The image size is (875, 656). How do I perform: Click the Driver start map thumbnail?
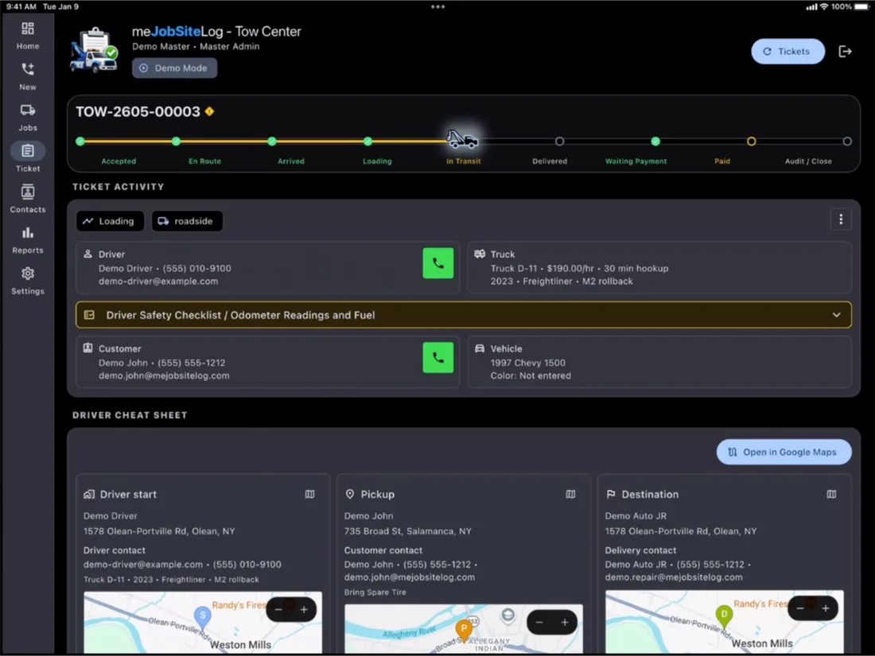tap(203, 623)
